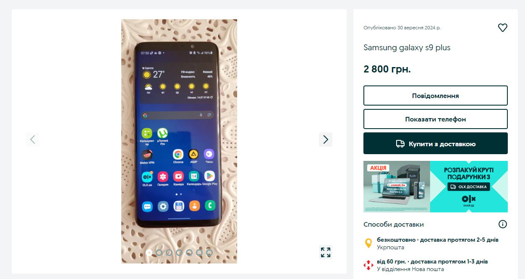525x279 pixels.
Task: Click the Повідомлення button
Action: (436, 96)
